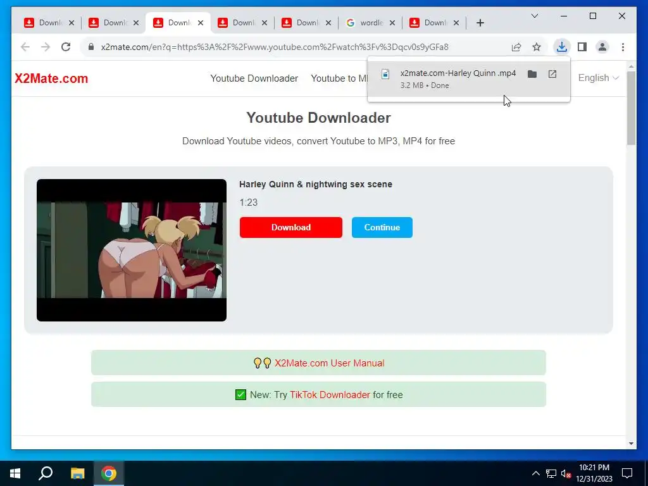Image resolution: width=648 pixels, height=486 pixels.
Task: Open the tab search chevron
Action: (534, 16)
